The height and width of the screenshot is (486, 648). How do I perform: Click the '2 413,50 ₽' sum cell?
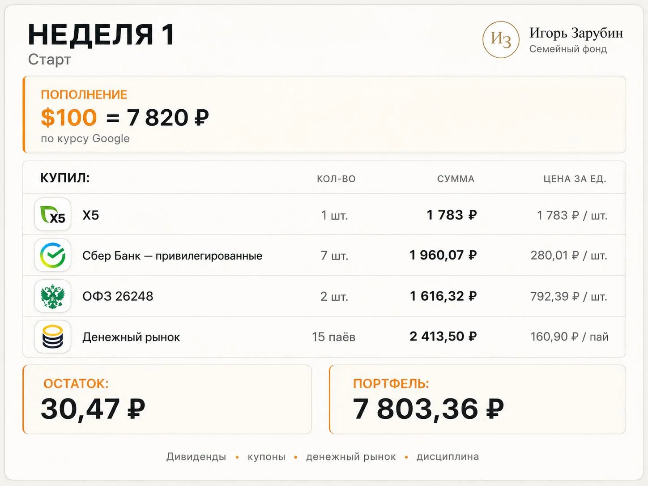point(443,336)
